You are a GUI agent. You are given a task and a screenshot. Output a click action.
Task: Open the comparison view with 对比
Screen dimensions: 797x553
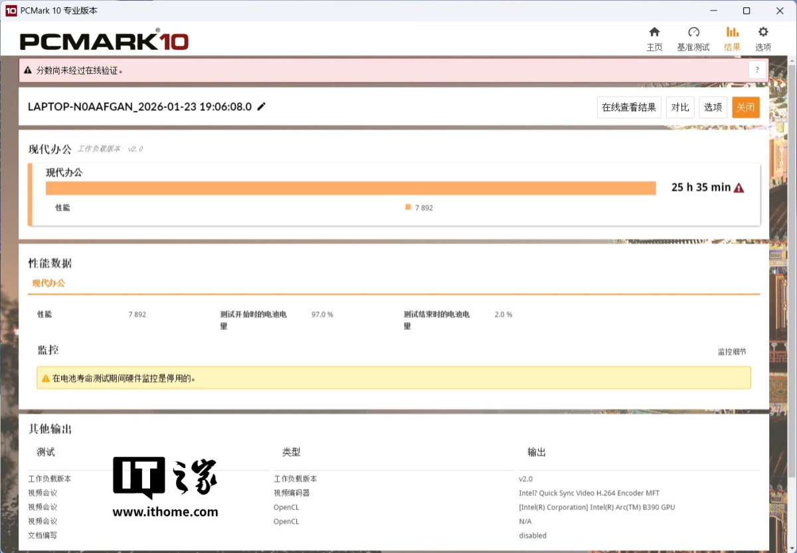click(679, 107)
